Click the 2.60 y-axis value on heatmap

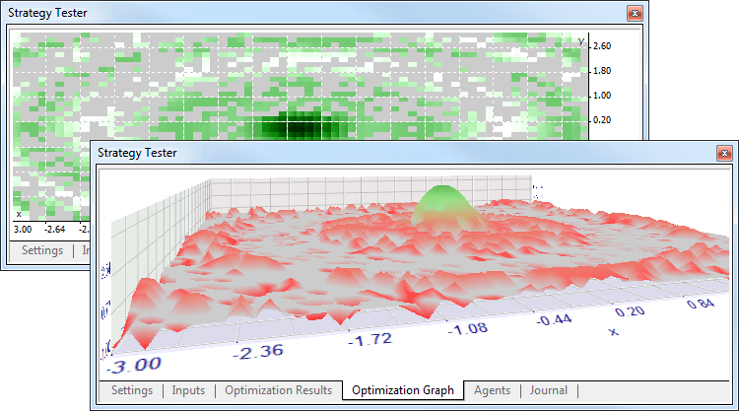602,45
